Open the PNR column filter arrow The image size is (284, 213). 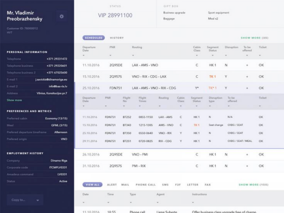[111, 56]
